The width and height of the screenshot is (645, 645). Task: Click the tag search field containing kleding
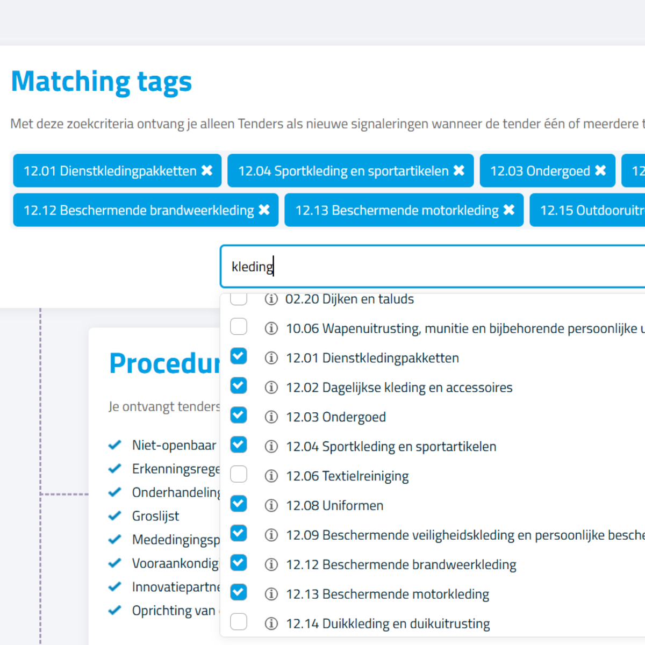coord(433,267)
